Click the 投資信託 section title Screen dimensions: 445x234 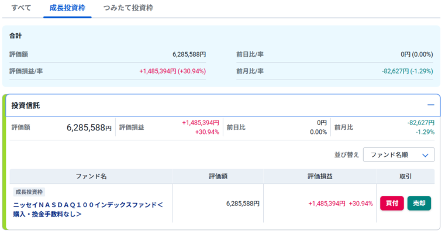[x=26, y=105]
